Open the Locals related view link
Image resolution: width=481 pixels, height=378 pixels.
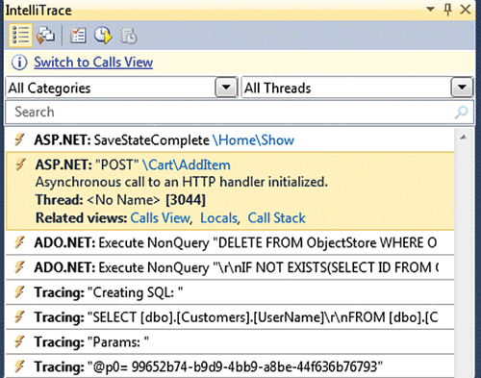pyautogui.click(x=219, y=218)
